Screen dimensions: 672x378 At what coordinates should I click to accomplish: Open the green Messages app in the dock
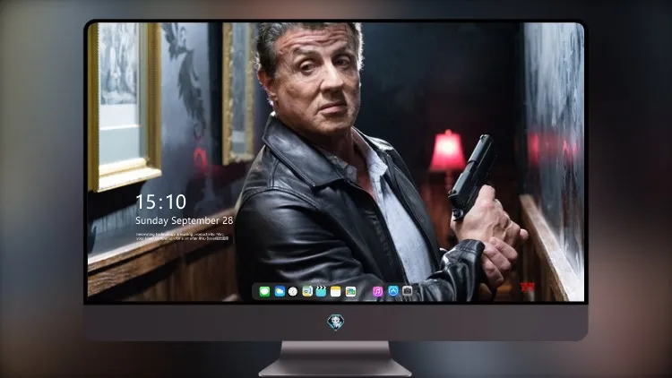(265, 292)
